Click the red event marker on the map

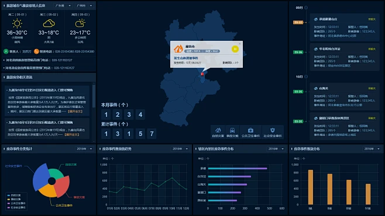[202, 74]
